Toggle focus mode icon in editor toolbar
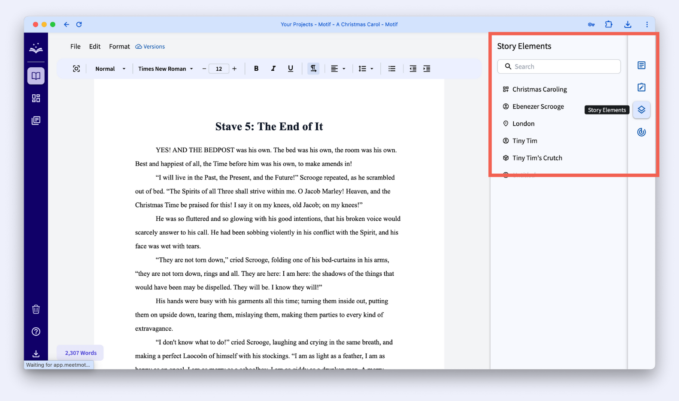 tap(76, 69)
